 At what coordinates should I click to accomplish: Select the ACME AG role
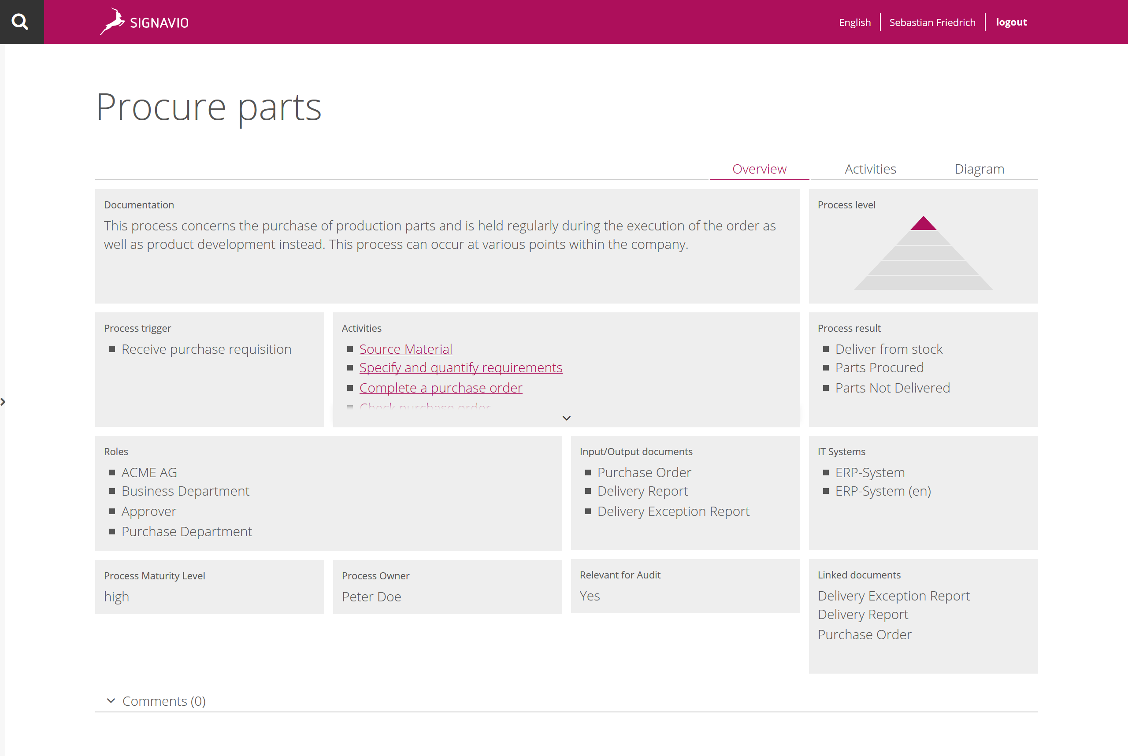pyautogui.click(x=149, y=472)
